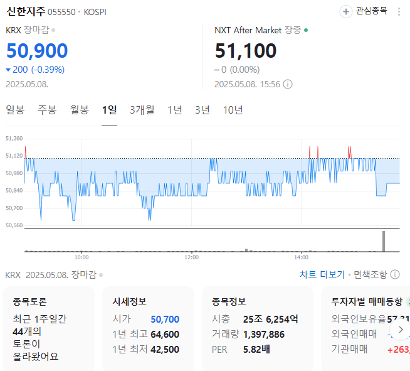The image size is (410, 371).
Task: Switch chart to 주봉 tab
Action: pyautogui.click(x=47, y=110)
